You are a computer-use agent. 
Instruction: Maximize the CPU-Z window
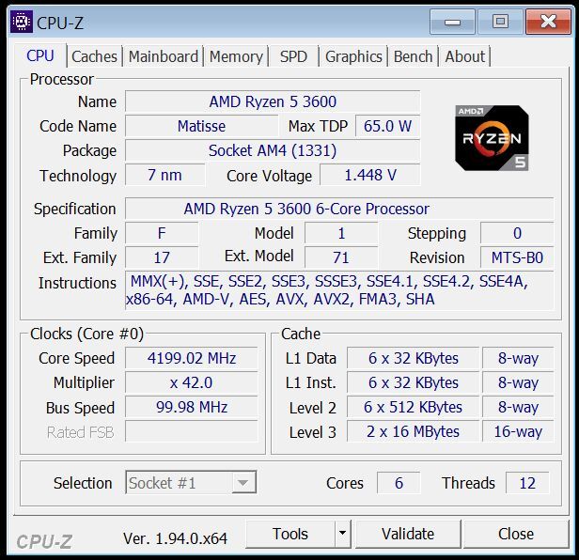(500, 23)
